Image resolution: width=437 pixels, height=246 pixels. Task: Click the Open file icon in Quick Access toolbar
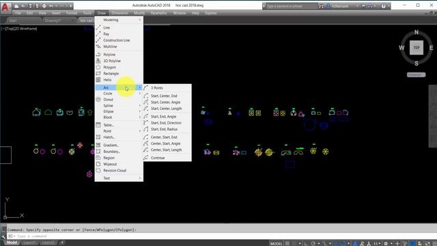(x=23, y=6)
